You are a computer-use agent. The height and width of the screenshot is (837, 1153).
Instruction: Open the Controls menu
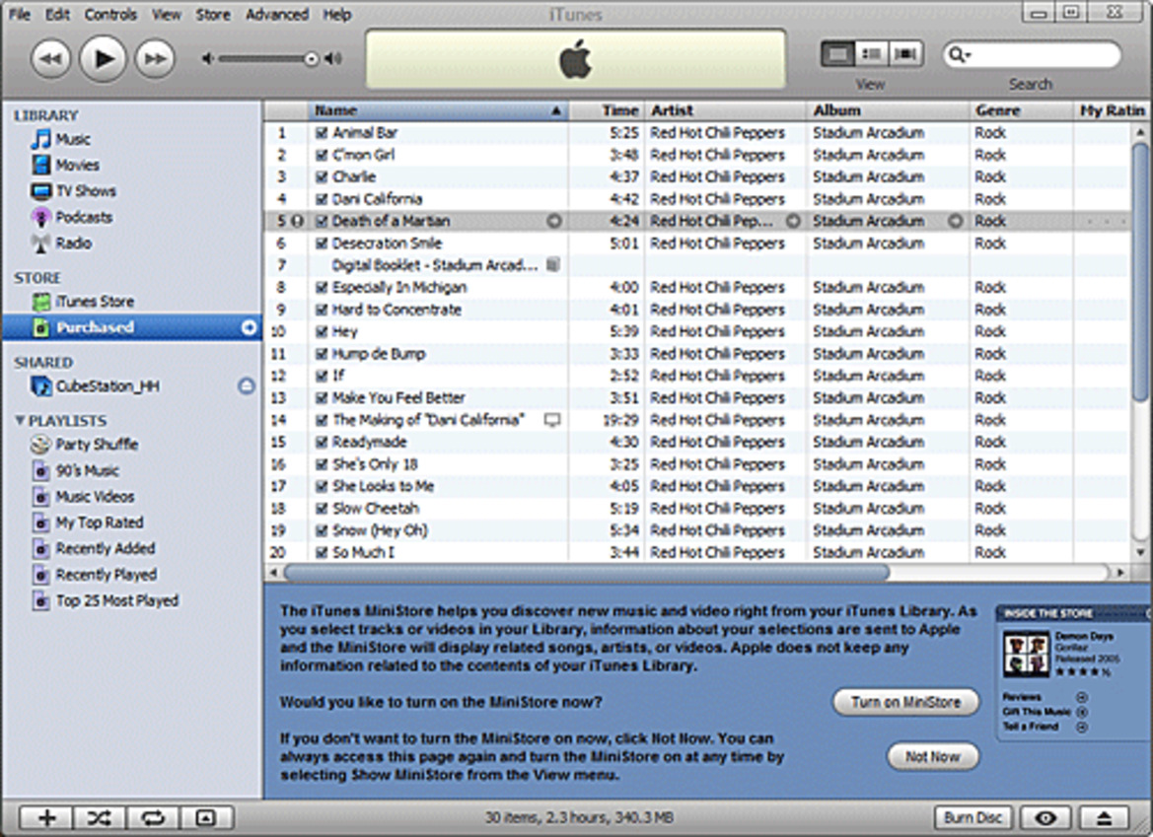point(110,15)
